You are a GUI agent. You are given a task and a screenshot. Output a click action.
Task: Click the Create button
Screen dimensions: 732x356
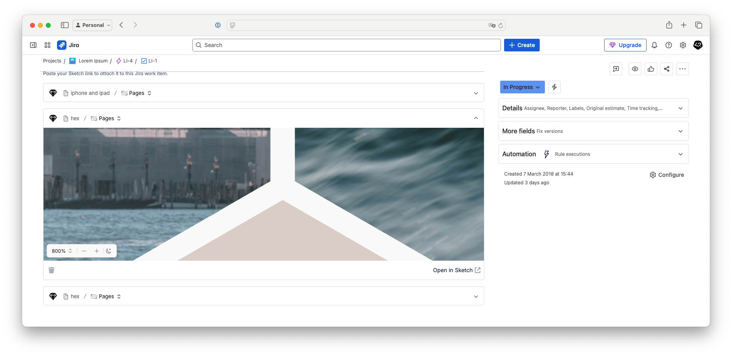pyautogui.click(x=522, y=45)
